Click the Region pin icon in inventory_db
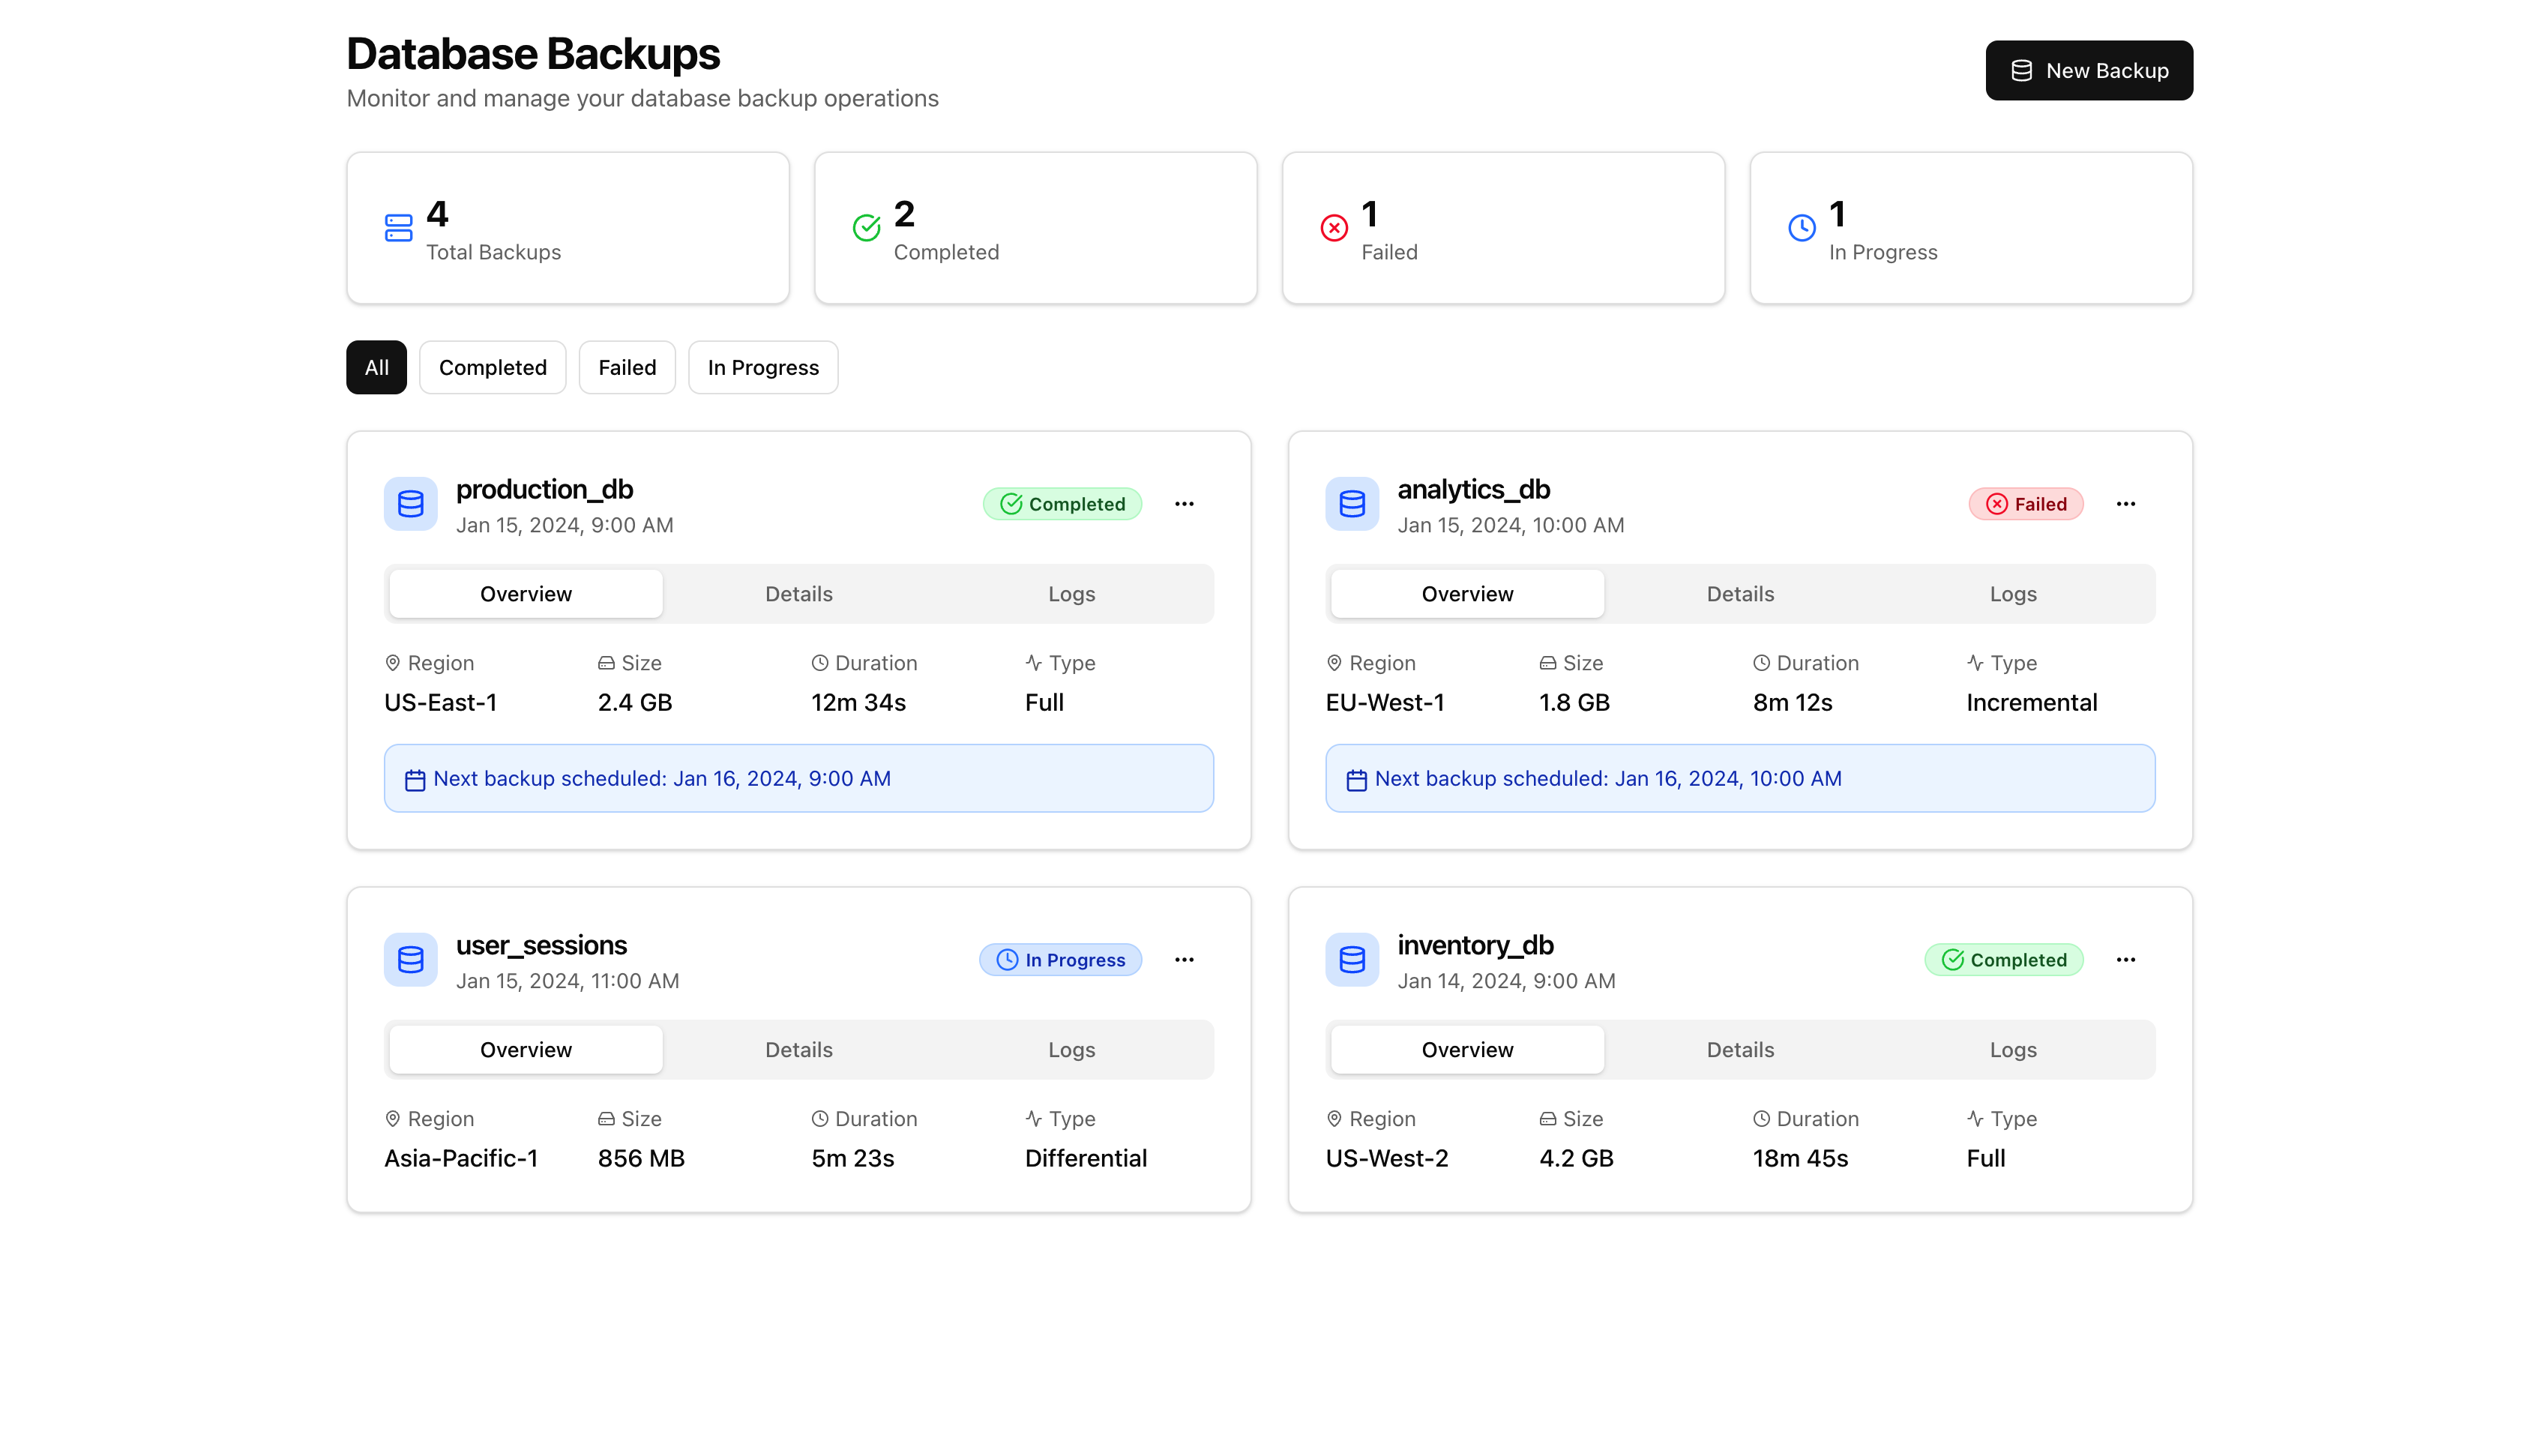 1334,1119
